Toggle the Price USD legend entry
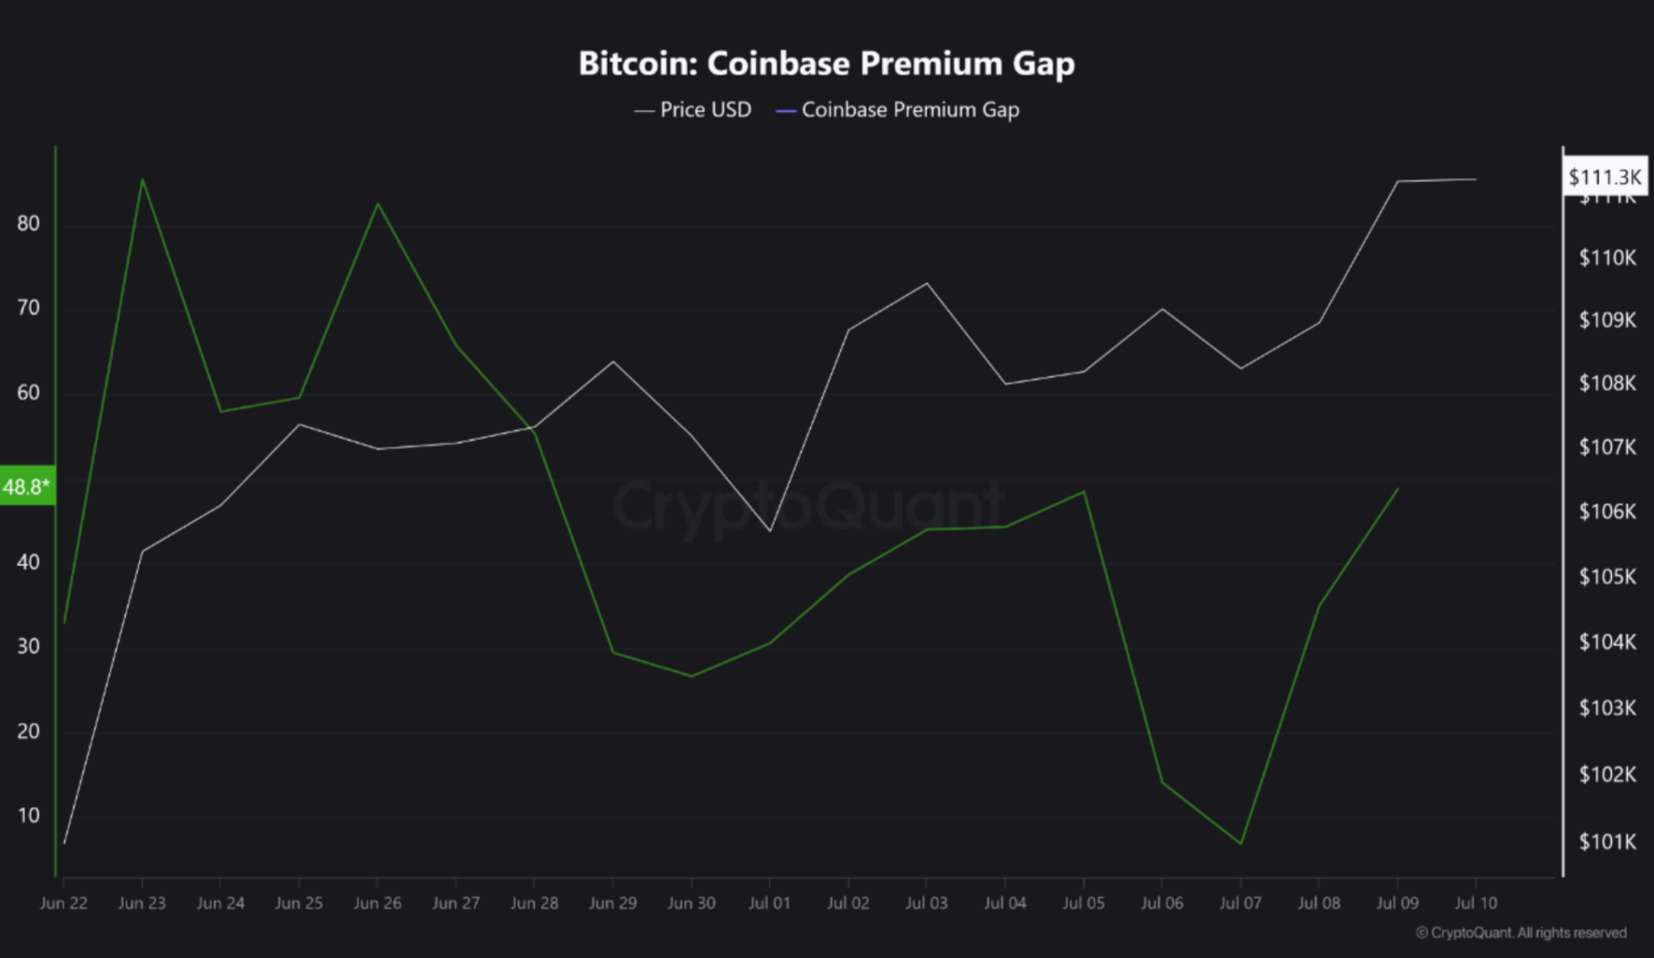The width and height of the screenshot is (1654, 958). pos(693,110)
